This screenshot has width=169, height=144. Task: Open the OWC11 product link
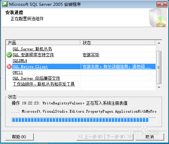pos(18,72)
